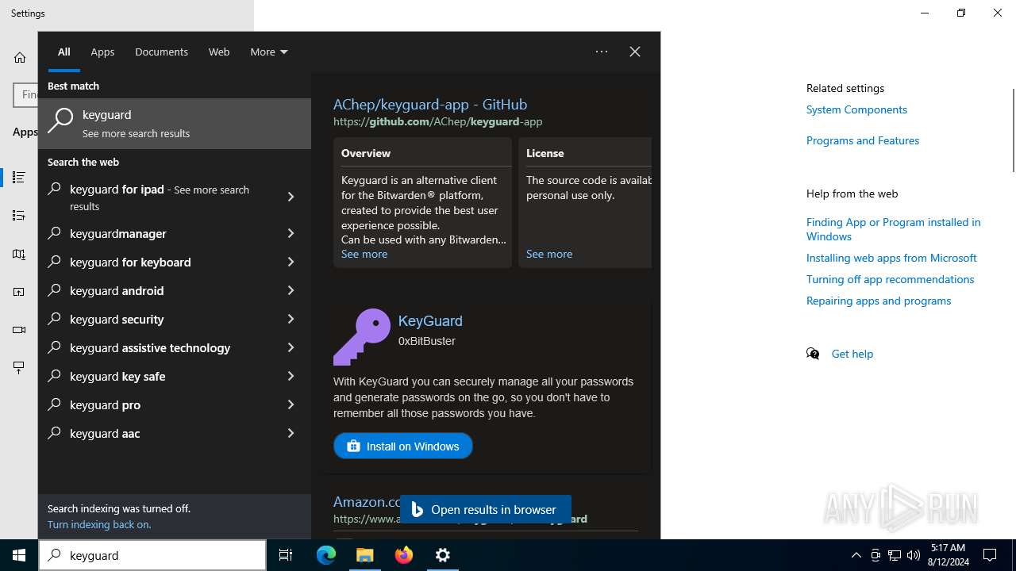Expand the keyguard for ipad suggestion arrow

291,197
